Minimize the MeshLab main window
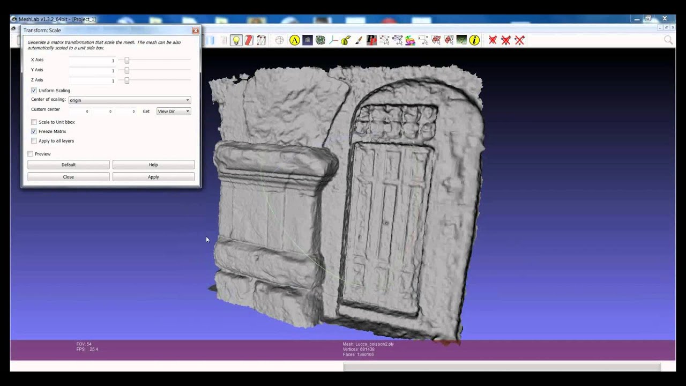Viewport: 686px width, 386px height. [637, 19]
